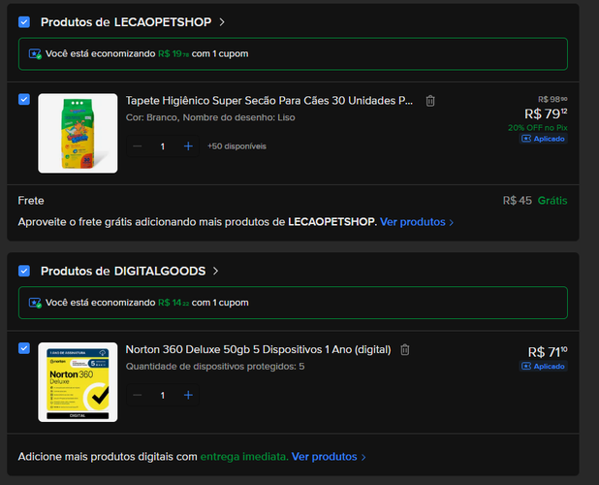Viewport: 599px width, 485px height.
Task: Click Aplicado coupon badge under R$ 79
Action: (x=543, y=139)
